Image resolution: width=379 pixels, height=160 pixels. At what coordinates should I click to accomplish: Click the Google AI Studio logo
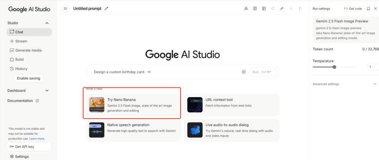coord(29,9)
